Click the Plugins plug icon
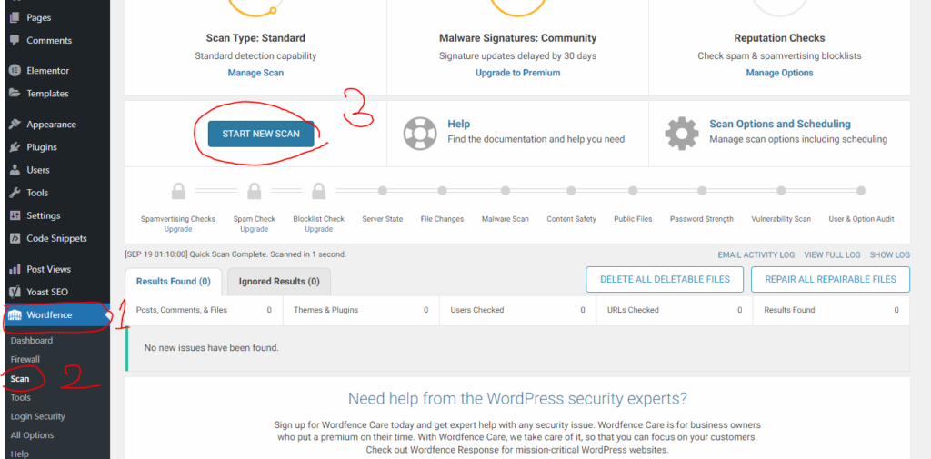This screenshot has height=459, width=931. (15, 146)
